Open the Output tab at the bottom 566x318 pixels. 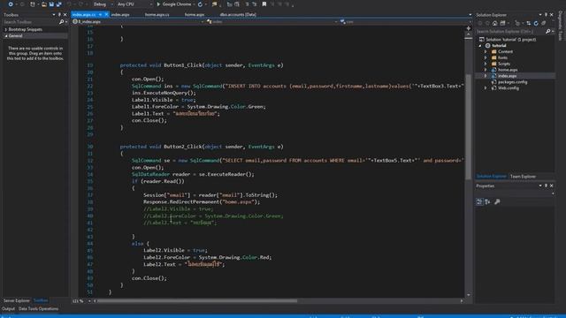point(8,309)
